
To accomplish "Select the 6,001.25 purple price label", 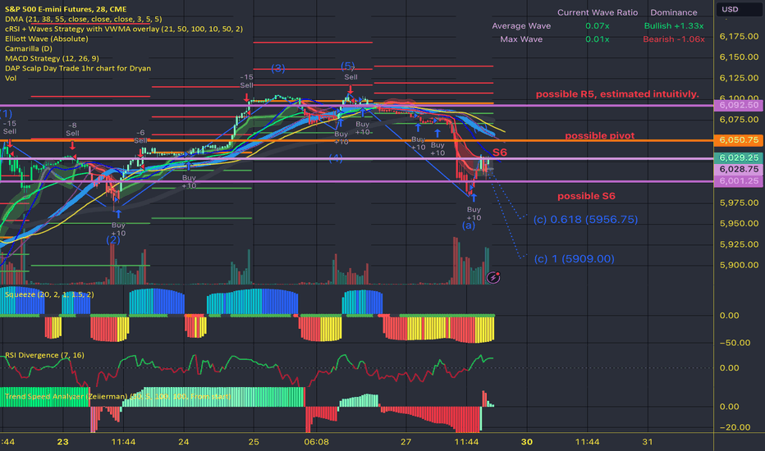I will click(738, 181).
